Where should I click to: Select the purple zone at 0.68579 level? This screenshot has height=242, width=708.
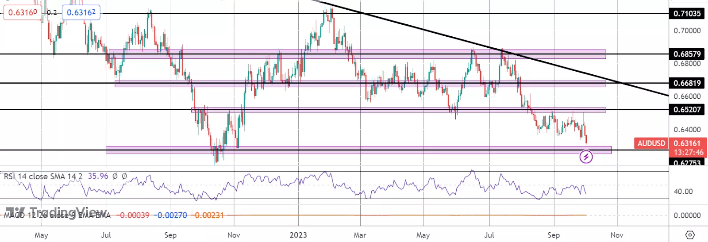tap(357, 54)
